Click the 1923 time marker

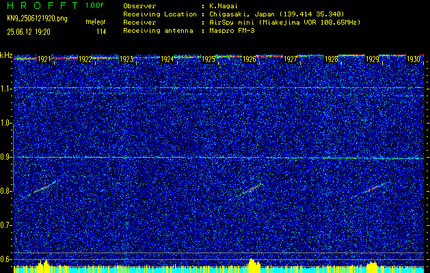tap(126, 59)
